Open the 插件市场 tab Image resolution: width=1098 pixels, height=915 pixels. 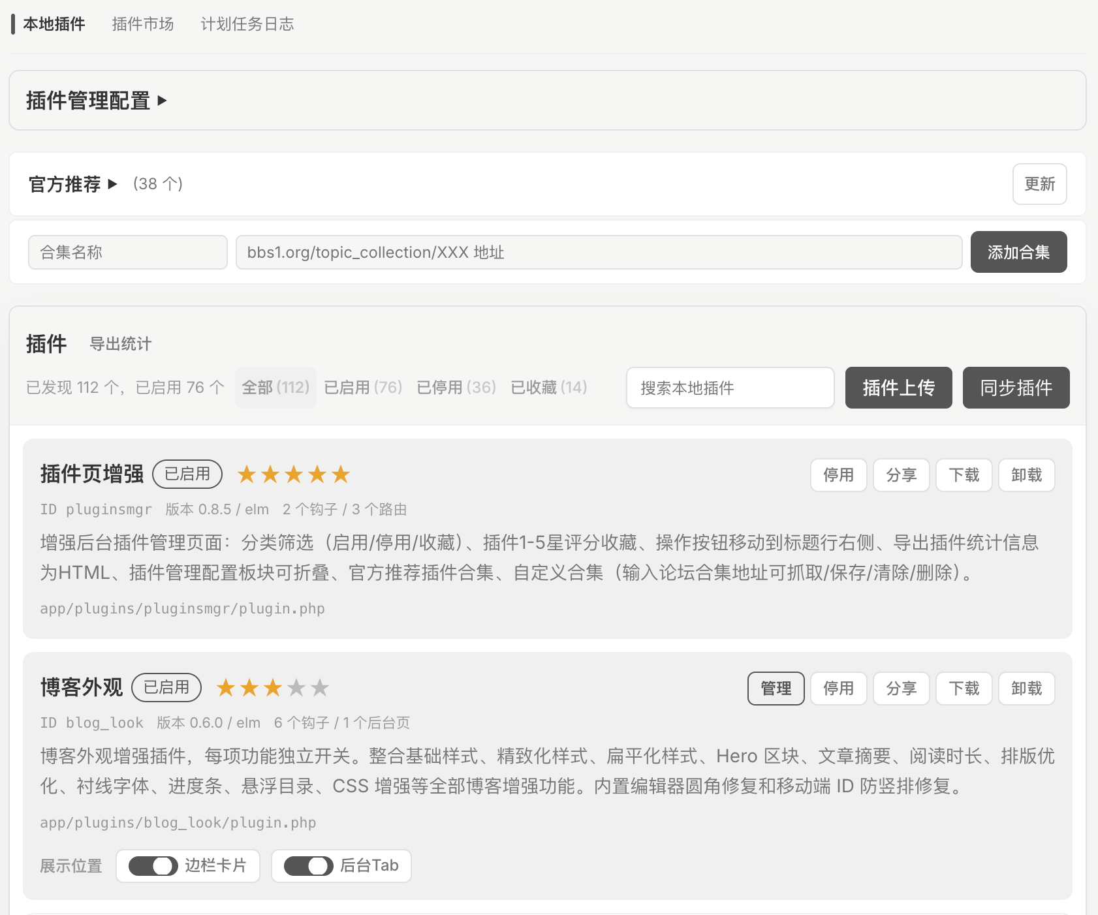click(143, 24)
